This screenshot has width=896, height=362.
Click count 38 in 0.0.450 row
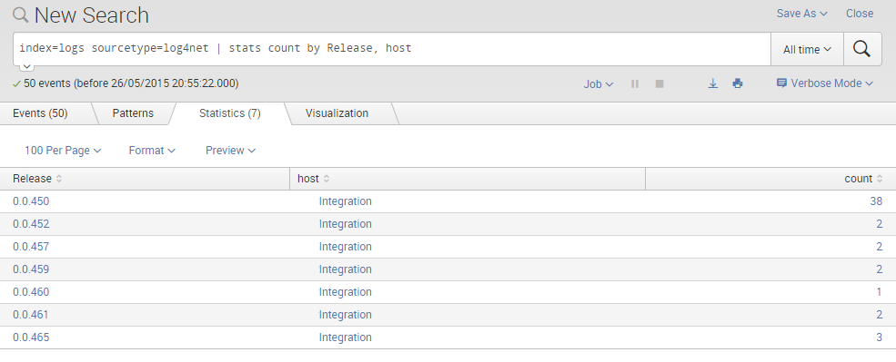876,201
